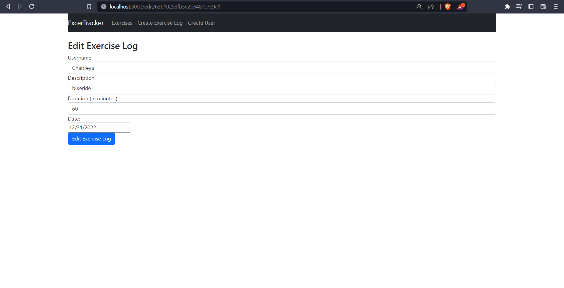This screenshot has width=564, height=288.
Task: Activate the page search zoom tool
Action: click(419, 6)
